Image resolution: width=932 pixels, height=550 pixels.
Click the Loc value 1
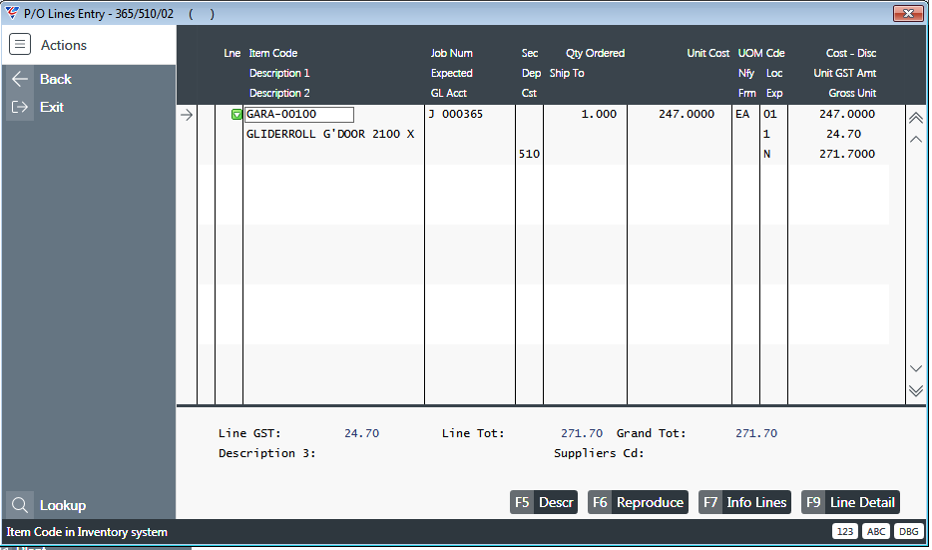coord(766,135)
